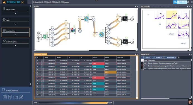Click the folder with checkmark Rapid Functions icon

pyautogui.click(x=21, y=97)
